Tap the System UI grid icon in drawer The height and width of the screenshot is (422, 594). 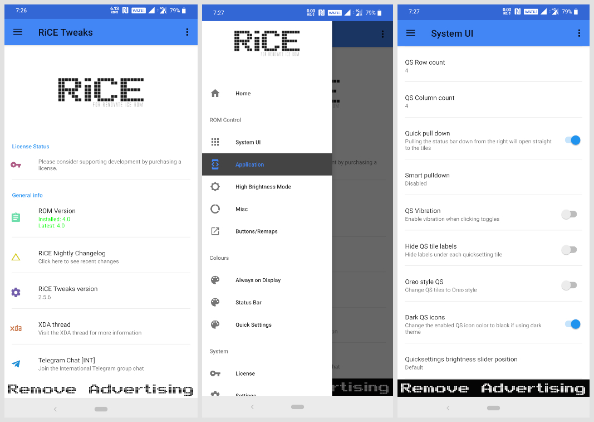pyautogui.click(x=215, y=142)
